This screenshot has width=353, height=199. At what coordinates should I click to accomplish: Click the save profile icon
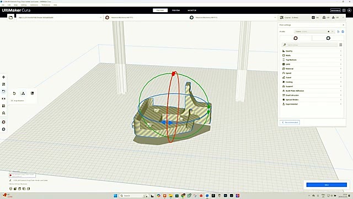[x=343, y=32]
